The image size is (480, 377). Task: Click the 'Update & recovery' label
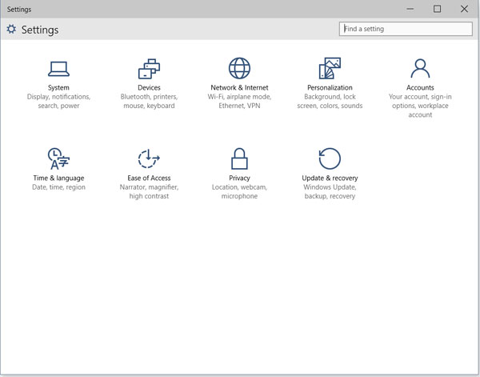330,178
